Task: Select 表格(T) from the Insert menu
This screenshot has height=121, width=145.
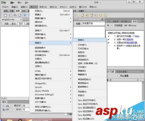Action: [51, 31]
